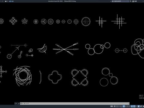Select the swirling nest-shaped block
144x108 pixels.
[x=22, y=76]
